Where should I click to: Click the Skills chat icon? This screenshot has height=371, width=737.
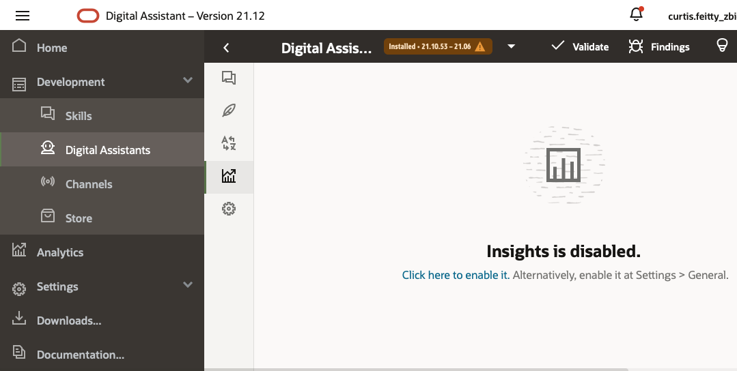[x=48, y=113]
